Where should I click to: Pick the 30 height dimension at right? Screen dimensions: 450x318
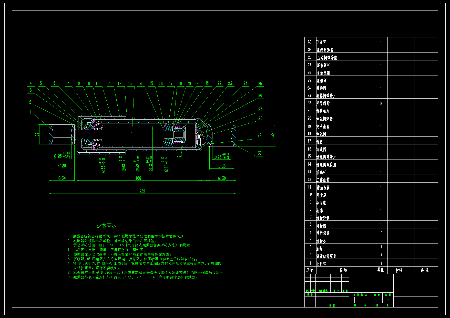272,135
